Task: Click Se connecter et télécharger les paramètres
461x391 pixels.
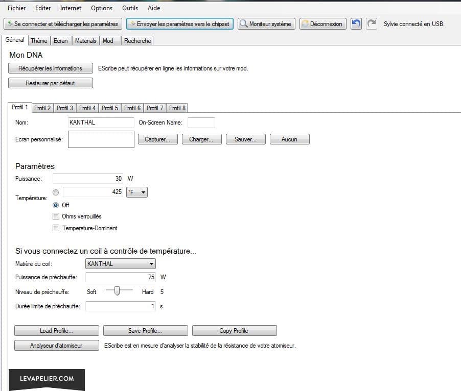Action: tap(63, 24)
